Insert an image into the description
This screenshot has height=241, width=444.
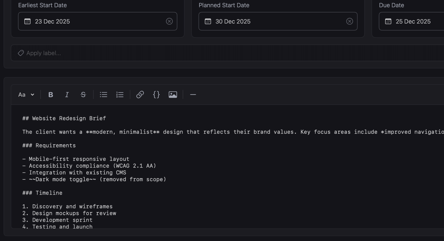(x=173, y=95)
